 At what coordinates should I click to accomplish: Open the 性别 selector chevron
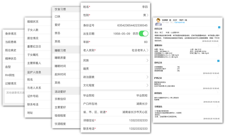147,15
